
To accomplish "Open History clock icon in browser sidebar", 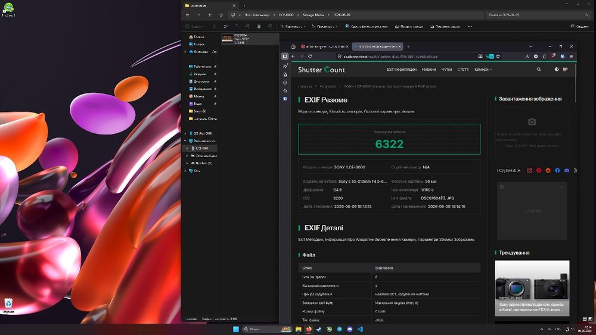I will 285,82.
